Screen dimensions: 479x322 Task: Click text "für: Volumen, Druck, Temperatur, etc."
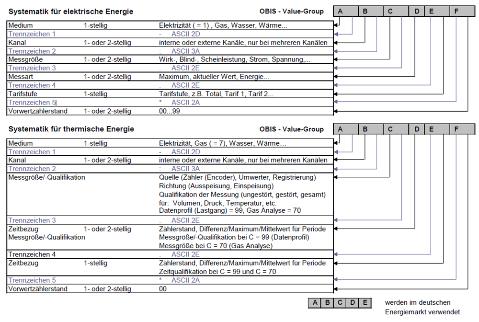(x=218, y=203)
